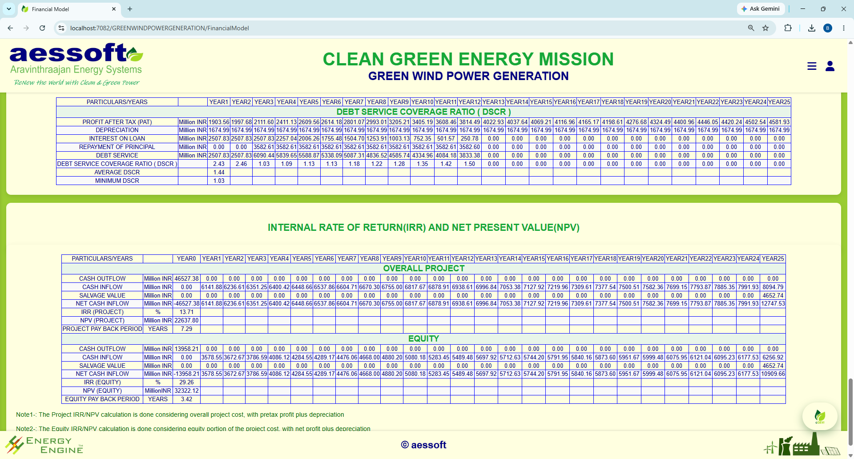Click the DSCR Year 1 value 2.43

coord(219,164)
